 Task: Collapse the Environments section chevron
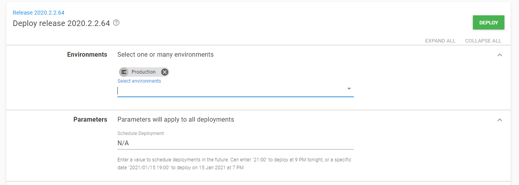point(500,55)
